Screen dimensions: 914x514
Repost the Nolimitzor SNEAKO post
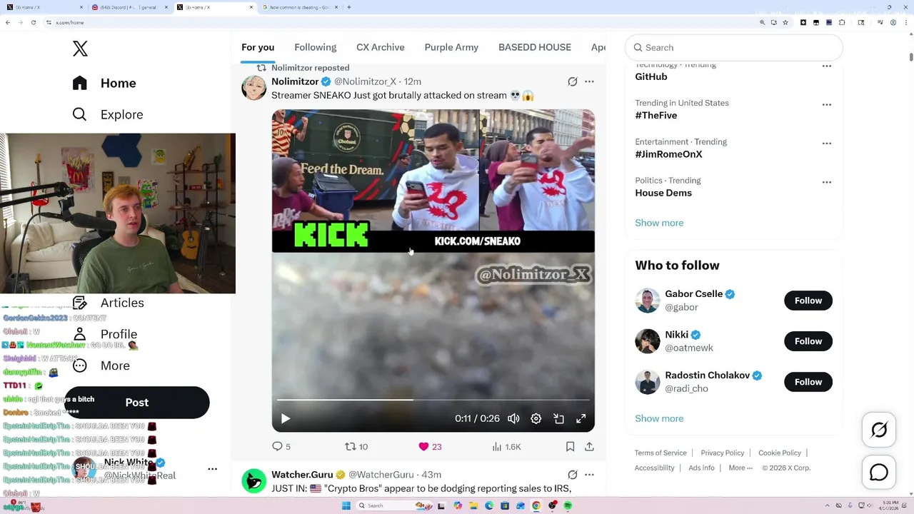(356, 446)
